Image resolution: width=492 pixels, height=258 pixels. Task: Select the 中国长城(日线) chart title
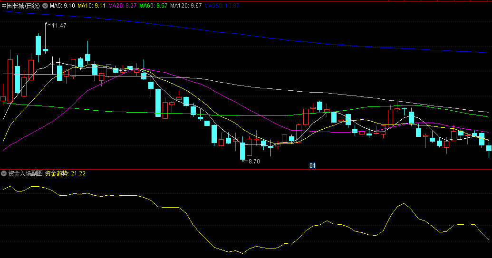coord(21,6)
